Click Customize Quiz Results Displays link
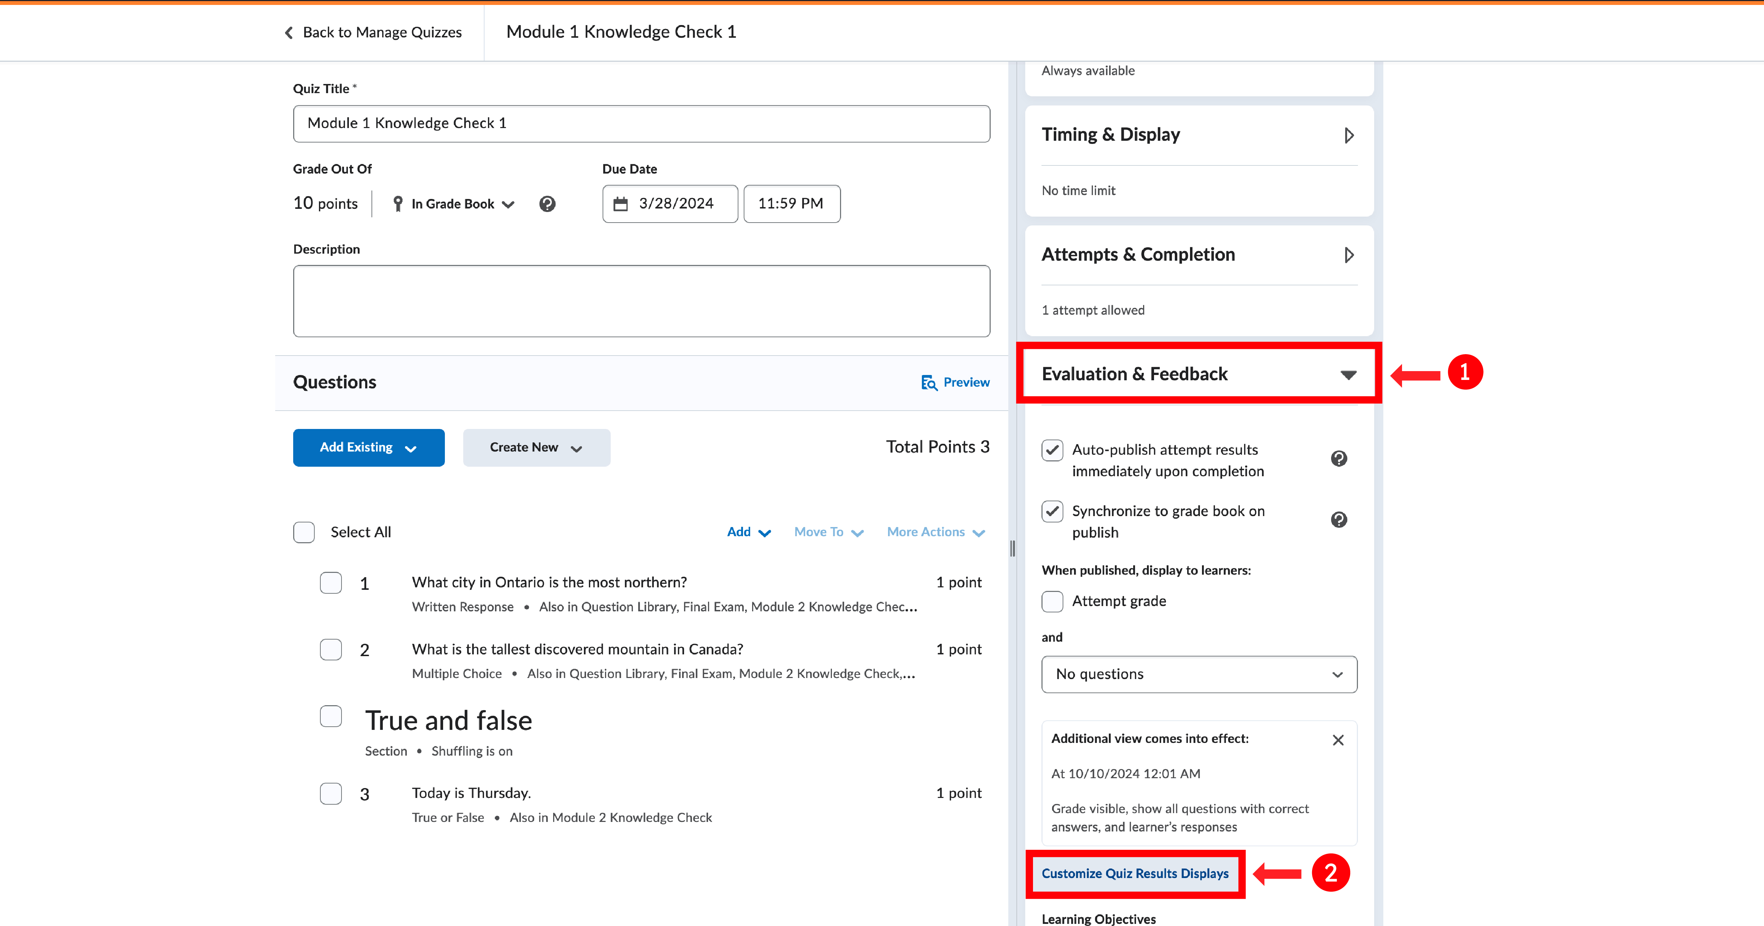Image resolution: width=1764 pixels, height=926 pixels. pyautogui.click(x=1135, y=873)
